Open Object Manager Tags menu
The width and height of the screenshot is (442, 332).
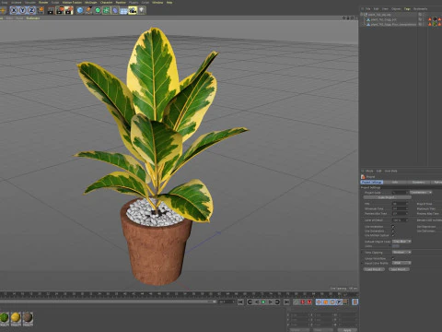coord(407,9)
